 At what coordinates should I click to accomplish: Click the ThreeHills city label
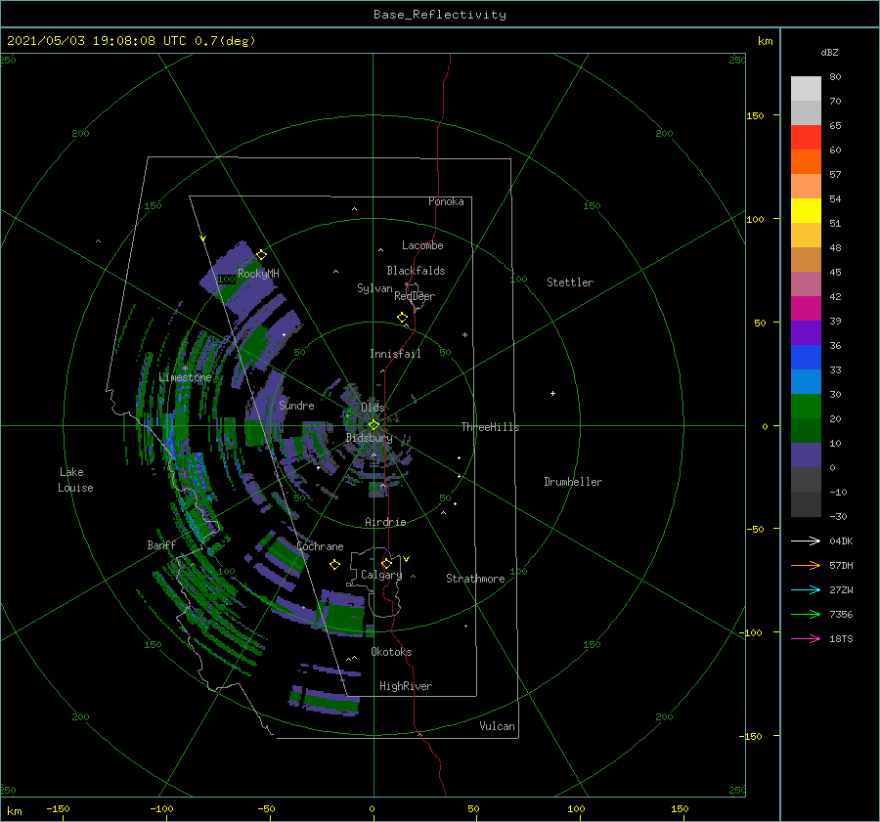click(491, 427)
